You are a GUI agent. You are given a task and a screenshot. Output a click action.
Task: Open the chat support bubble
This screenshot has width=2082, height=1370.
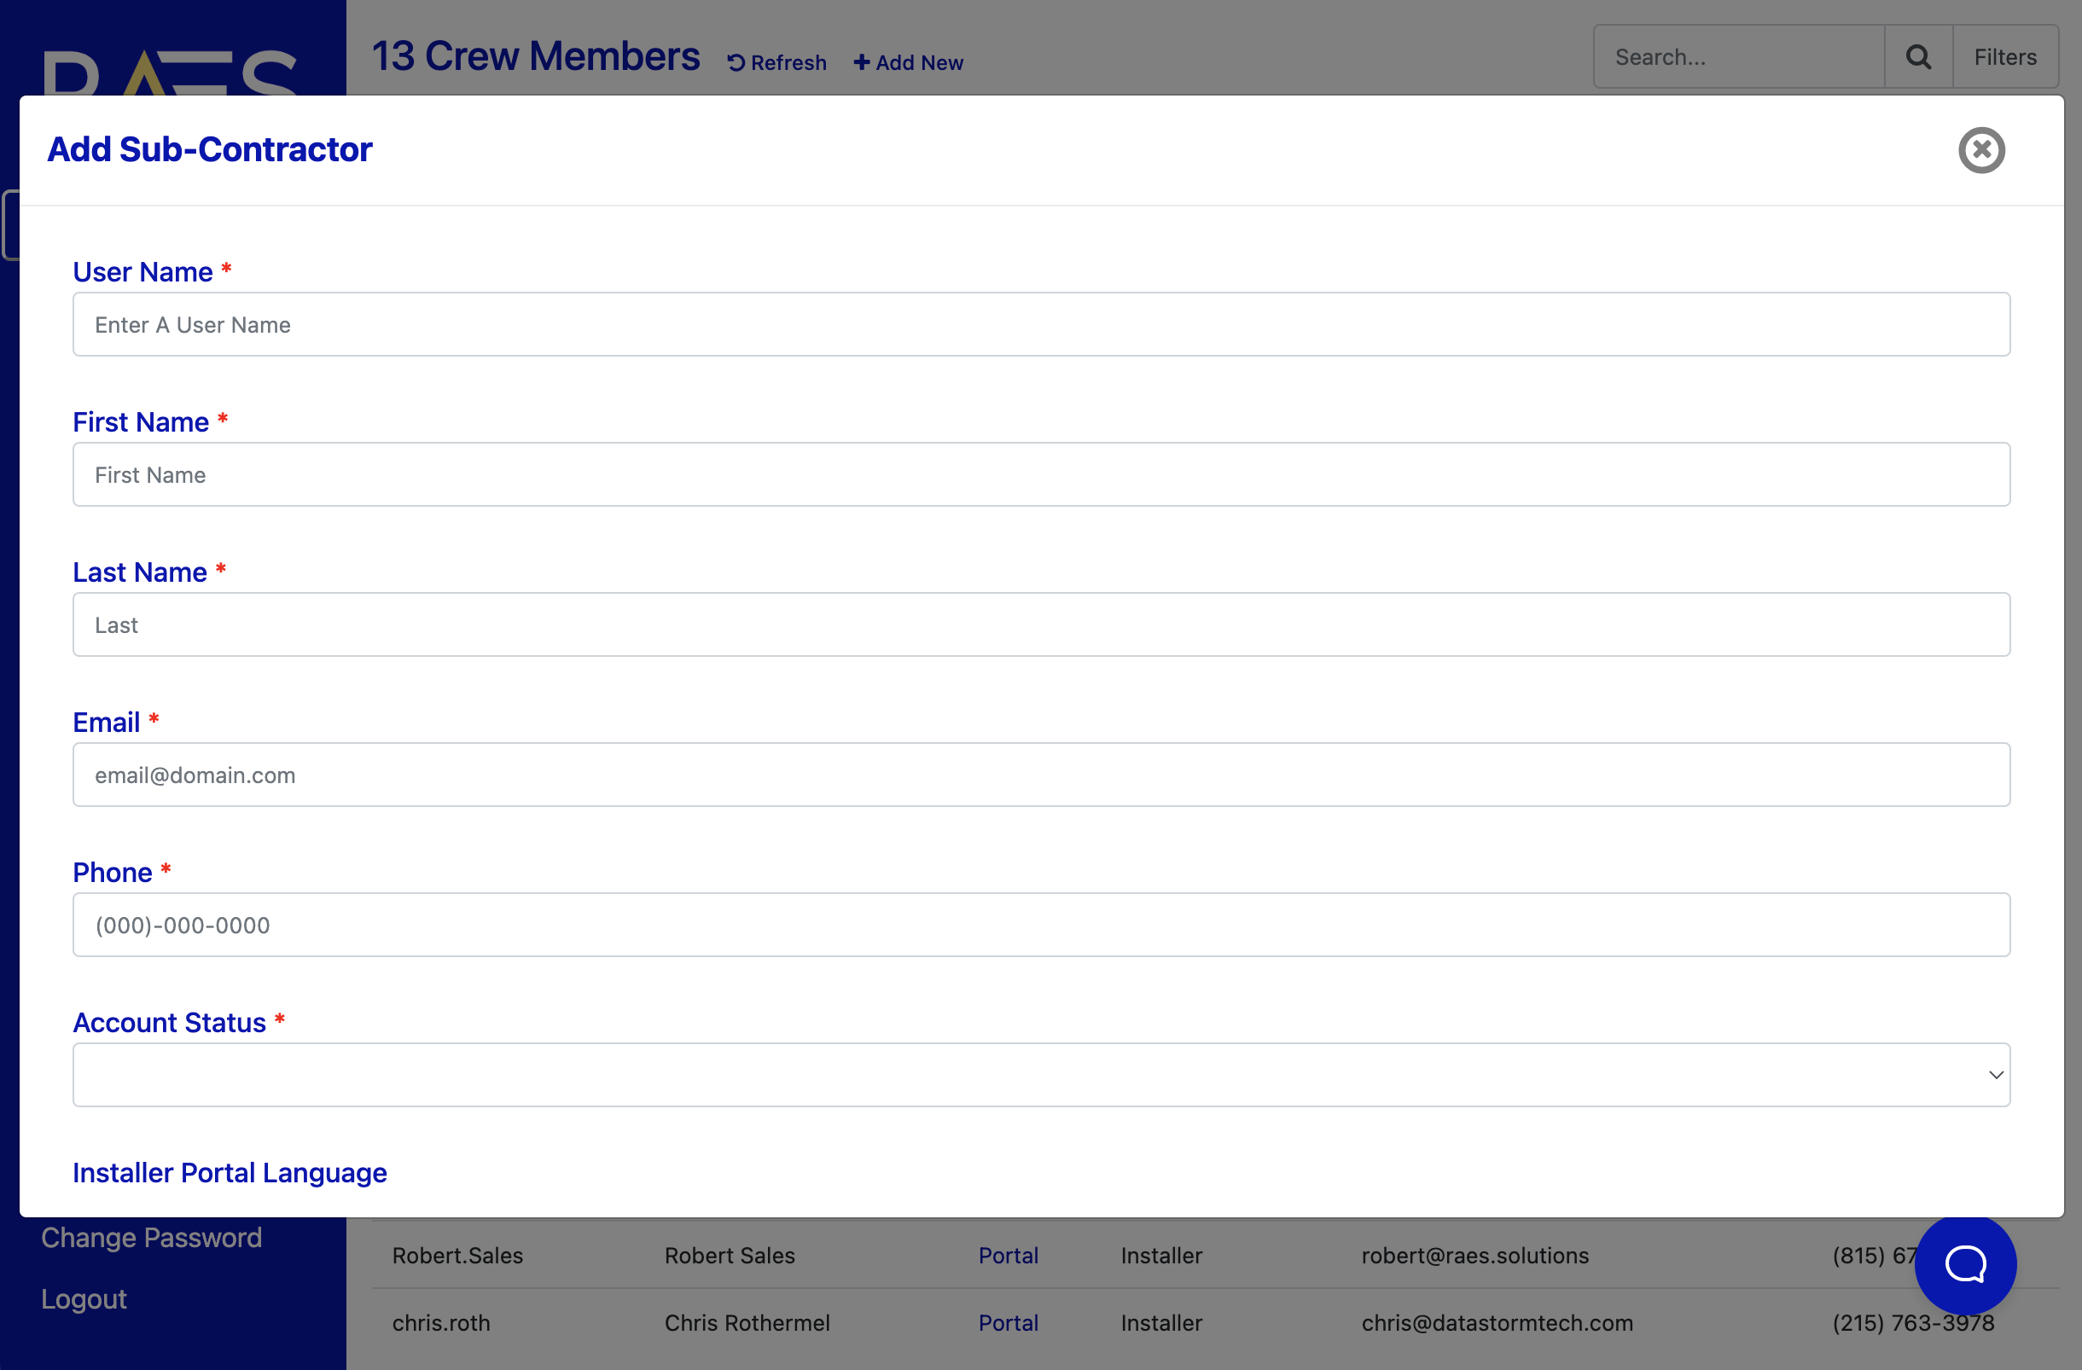[1965, 1263]
